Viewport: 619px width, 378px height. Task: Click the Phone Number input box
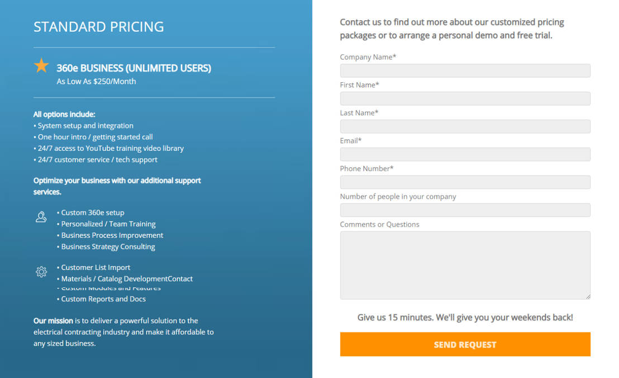tap(465, 182)
